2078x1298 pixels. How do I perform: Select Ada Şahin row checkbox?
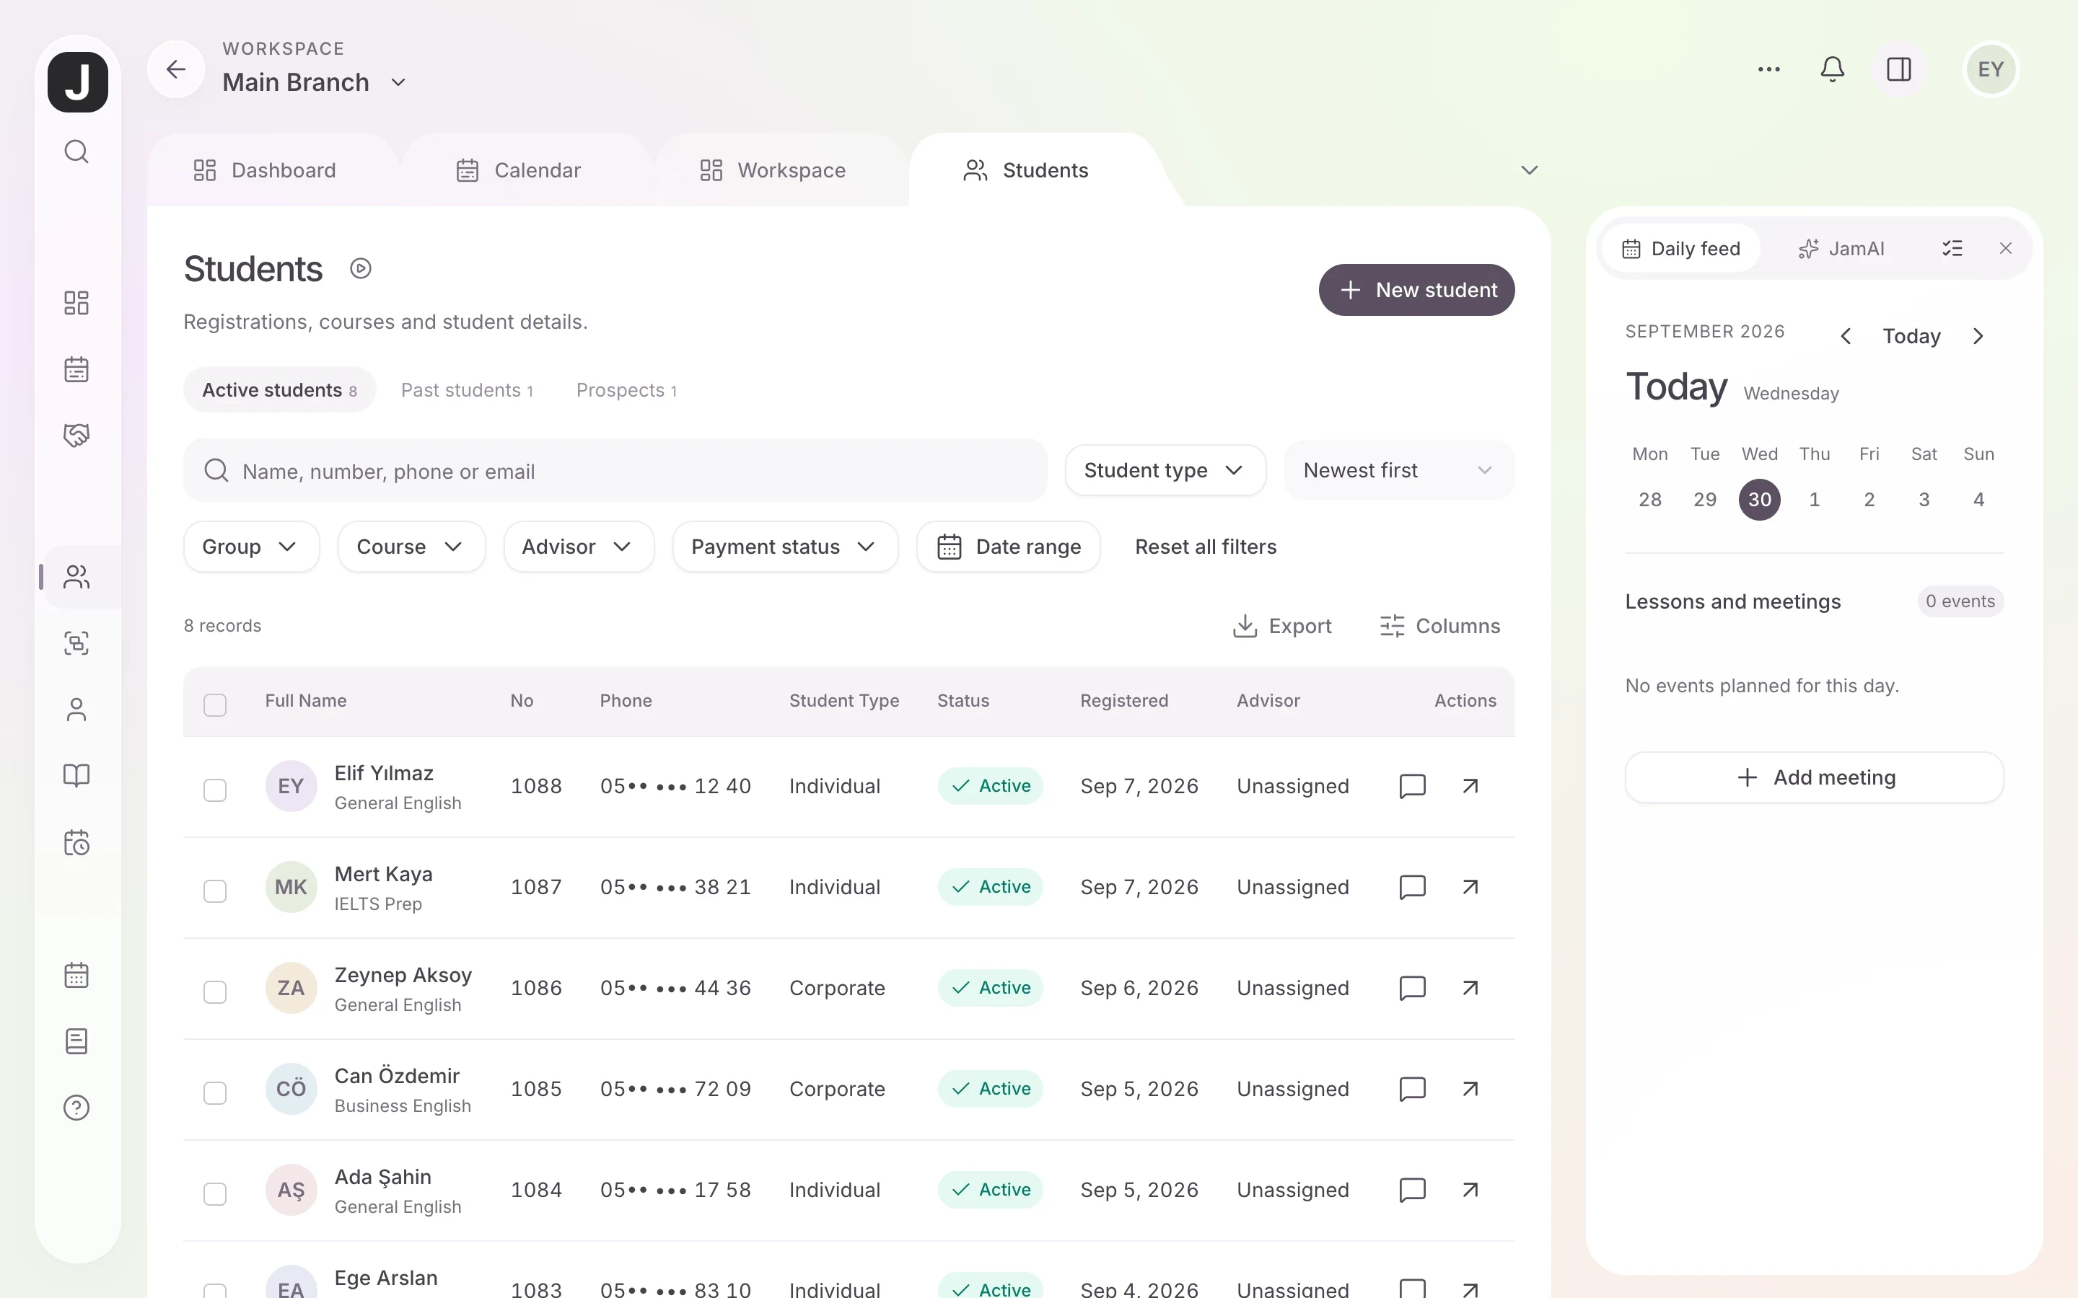215,1193
